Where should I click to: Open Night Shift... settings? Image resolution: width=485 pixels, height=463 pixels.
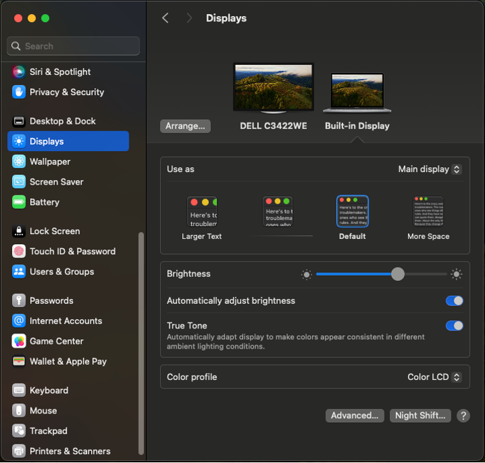[x=420, y=415]
